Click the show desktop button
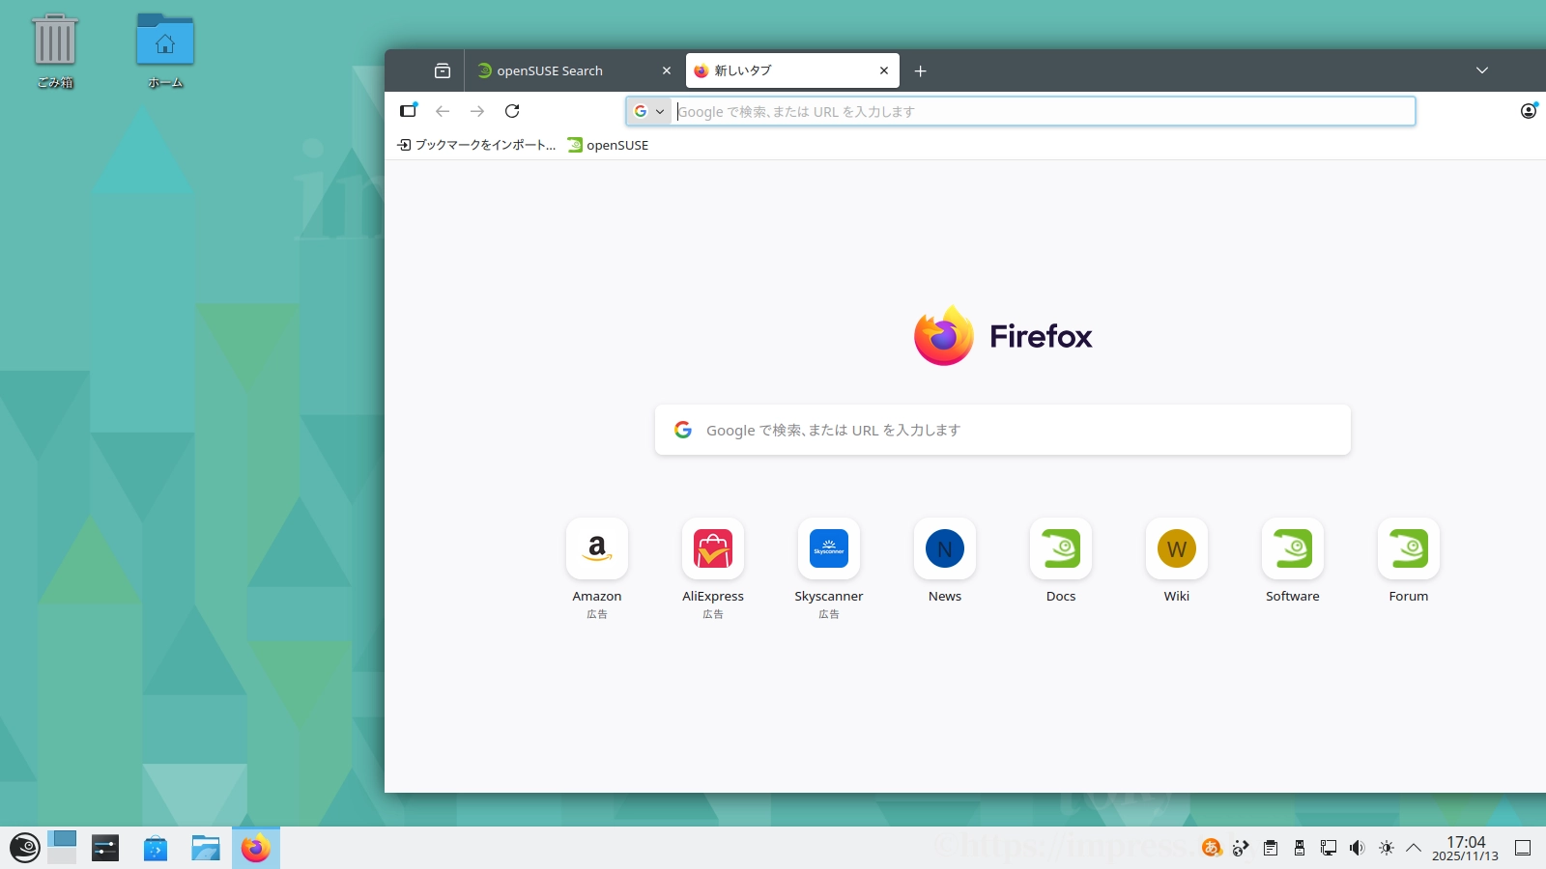The image size is (1546, 869). coord(1523,848)
